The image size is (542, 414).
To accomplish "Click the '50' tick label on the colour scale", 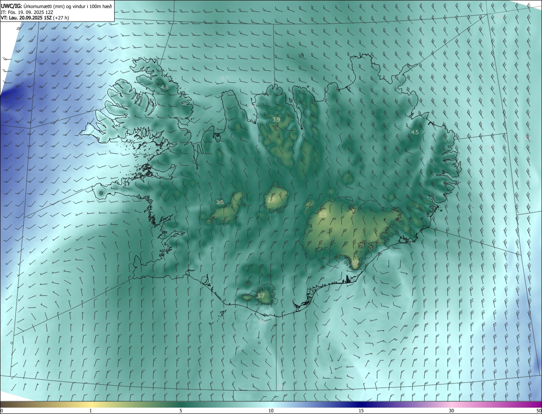I will click(x=539, y=411).
